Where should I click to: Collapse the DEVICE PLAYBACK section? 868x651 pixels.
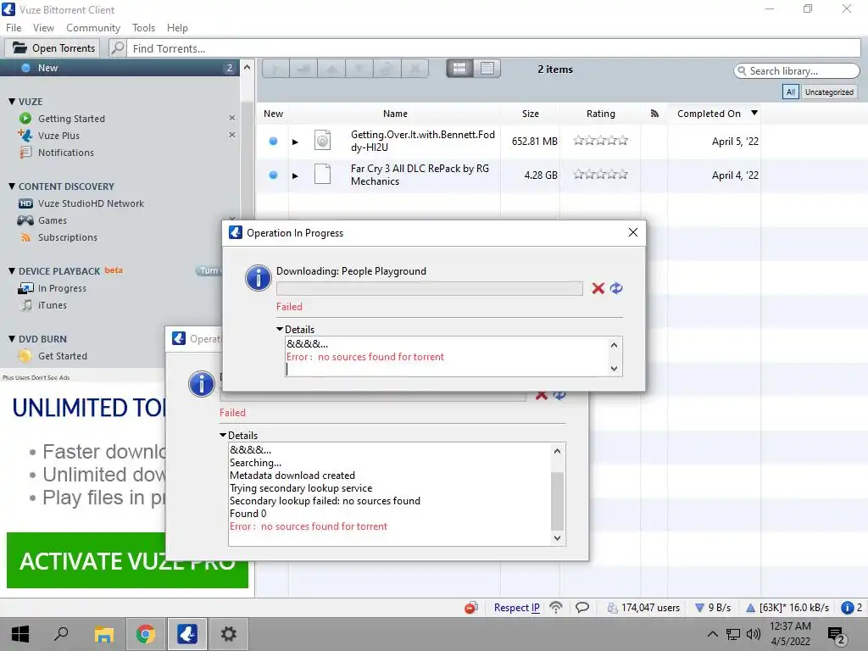[12, 270]
